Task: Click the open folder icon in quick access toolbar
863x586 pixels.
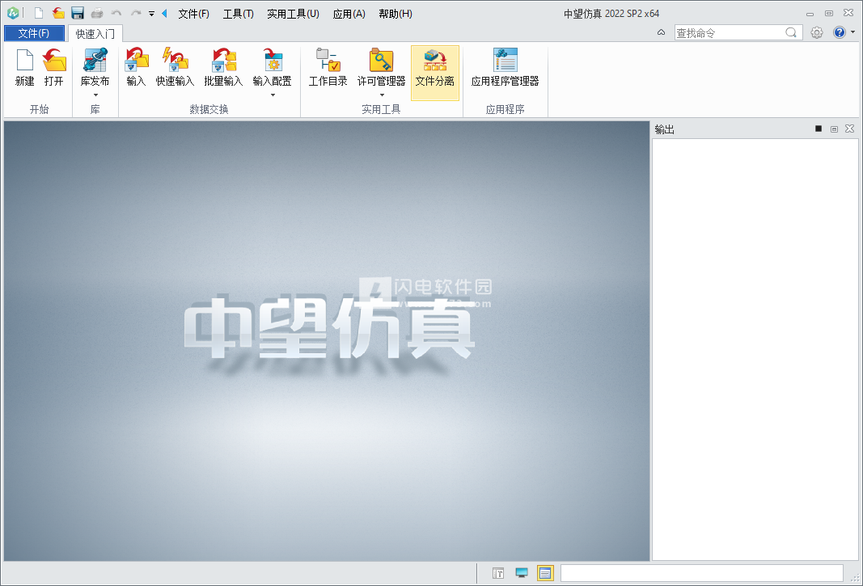Action: 58,13
